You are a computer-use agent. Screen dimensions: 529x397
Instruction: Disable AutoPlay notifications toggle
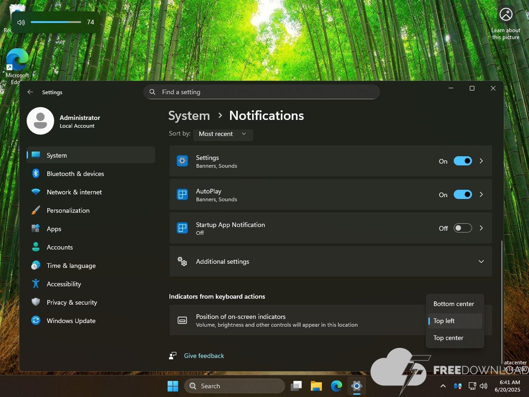(462, 194)
